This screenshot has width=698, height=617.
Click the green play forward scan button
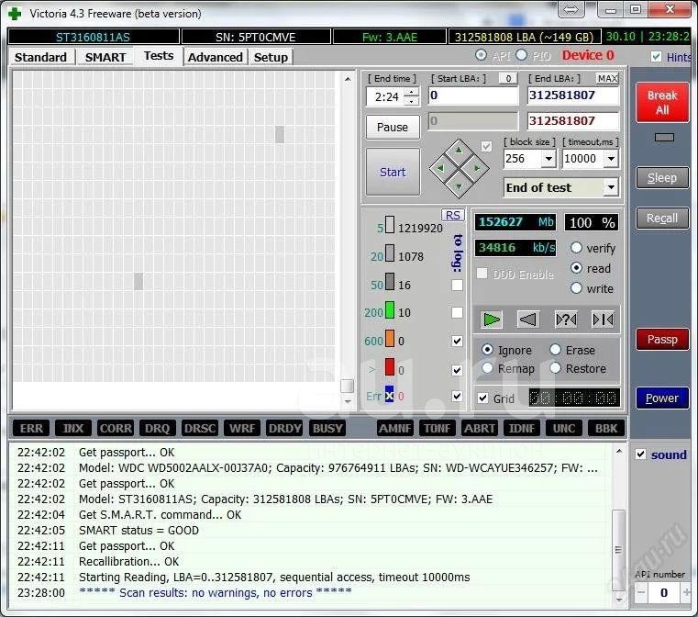[492, 320]
